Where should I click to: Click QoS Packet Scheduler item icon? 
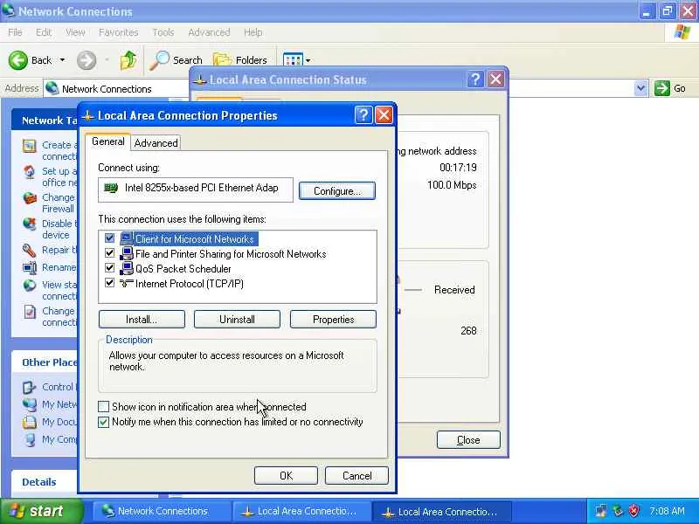127,268
